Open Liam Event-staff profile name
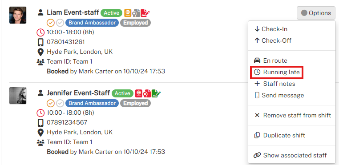Image resolution: width=339 pixels, height=165 pixels. tap(73, 13)
